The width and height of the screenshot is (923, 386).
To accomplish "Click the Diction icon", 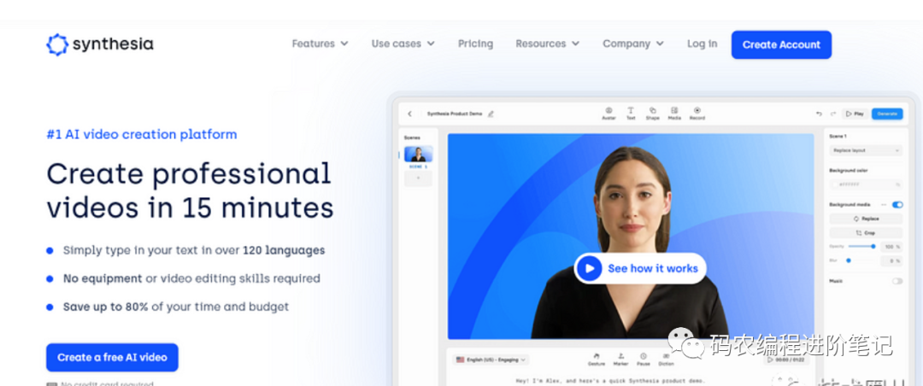I will coord(666,359).
